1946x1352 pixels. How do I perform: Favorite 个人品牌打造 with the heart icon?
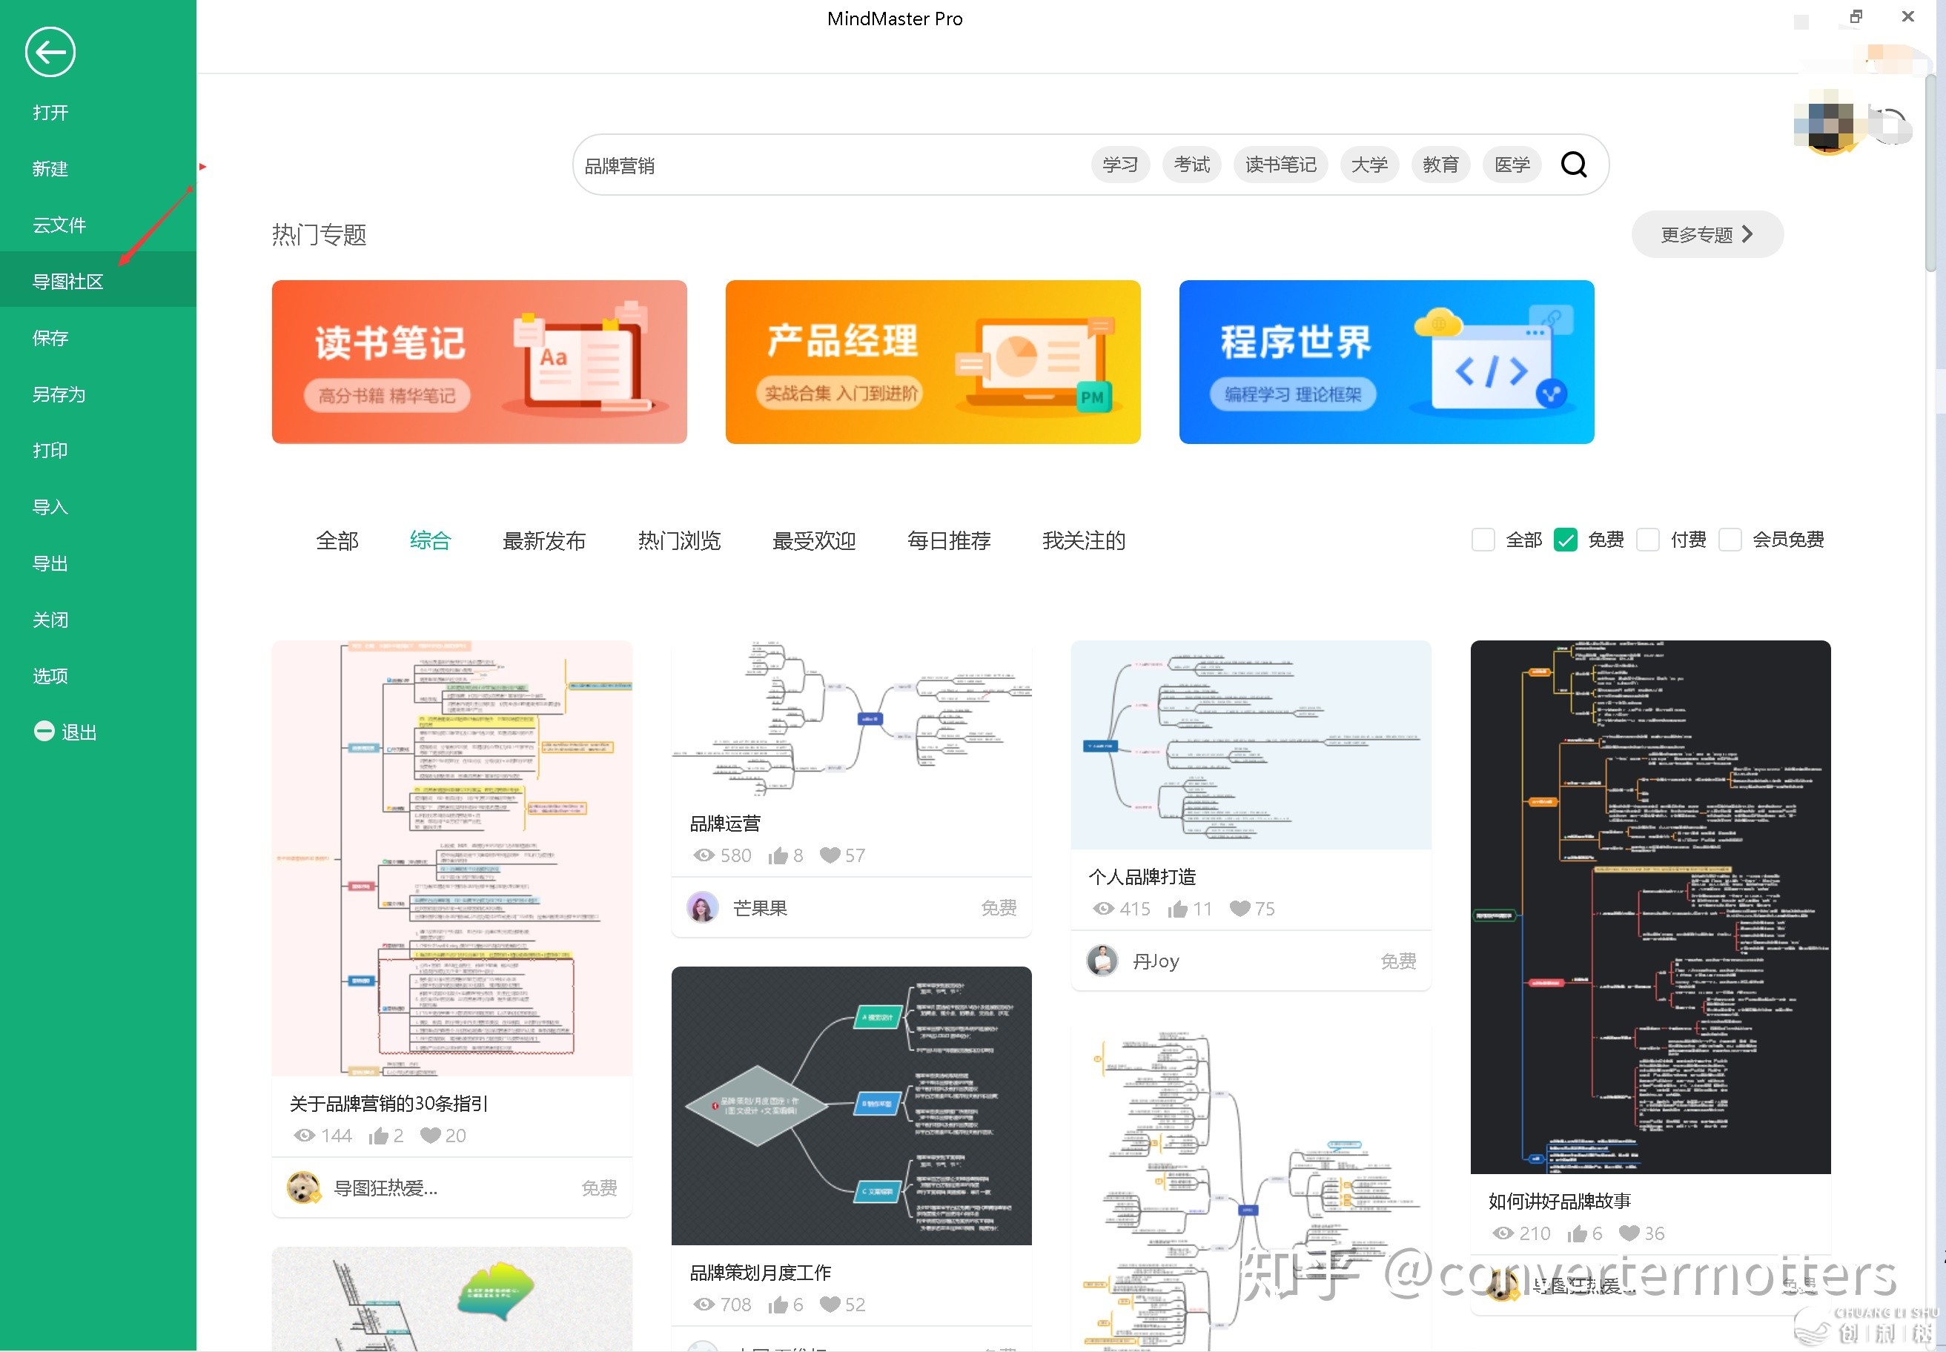point(1240,908)
